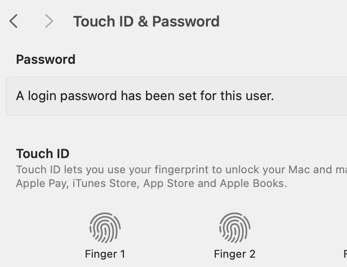Go back using the left chevron

point(14,21)
